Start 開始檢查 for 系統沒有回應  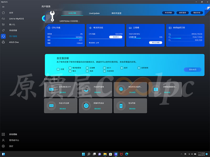[x=62, y=109]
